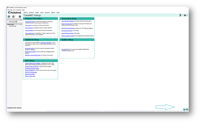Open the Activities menu
This screenshot has height=124, width=201.
click(19, 10)
